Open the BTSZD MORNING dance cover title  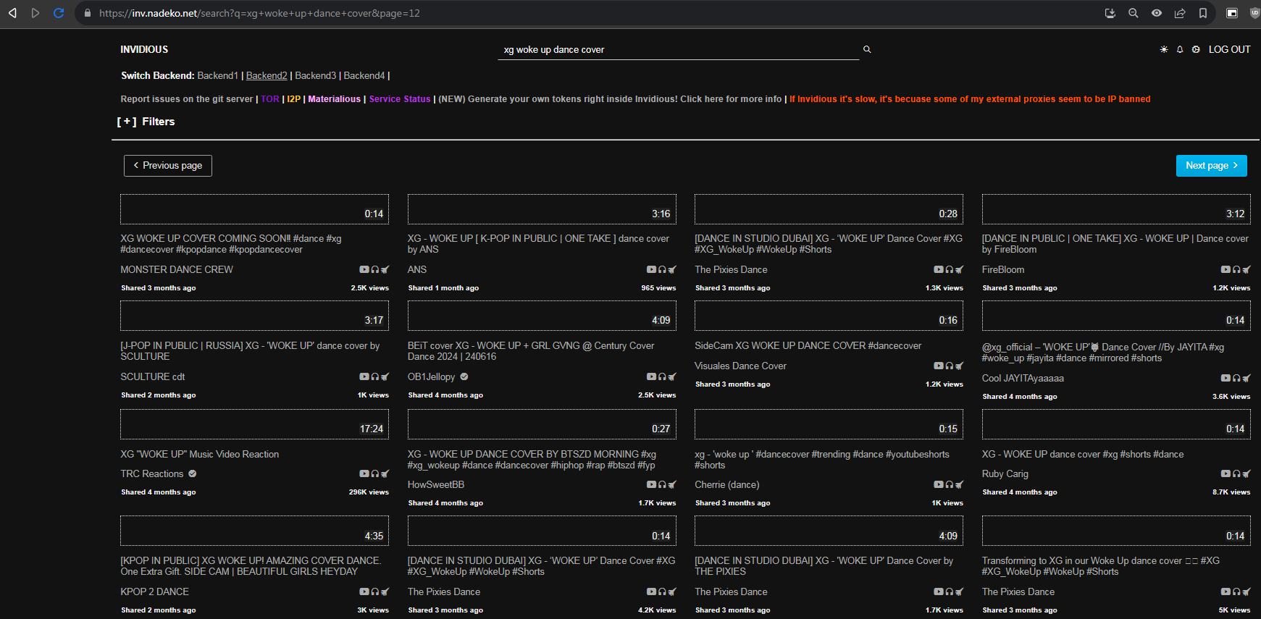[x=532, y=460]
